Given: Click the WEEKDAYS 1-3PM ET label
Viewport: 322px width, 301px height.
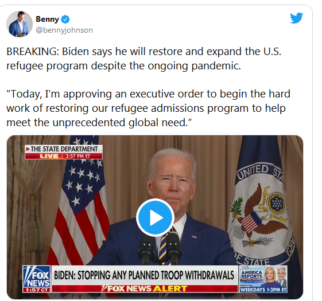Looking at the screenshot, I should pyautogui.click(x=263, y=290).
